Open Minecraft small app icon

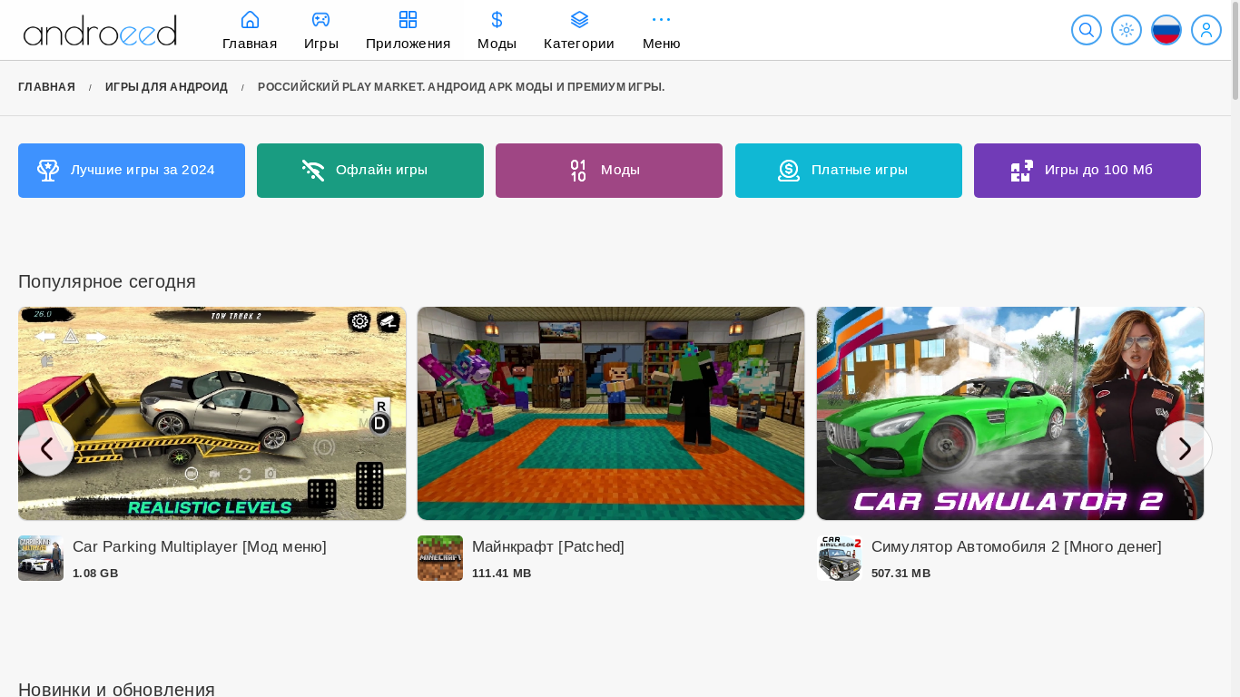[440, 558]
